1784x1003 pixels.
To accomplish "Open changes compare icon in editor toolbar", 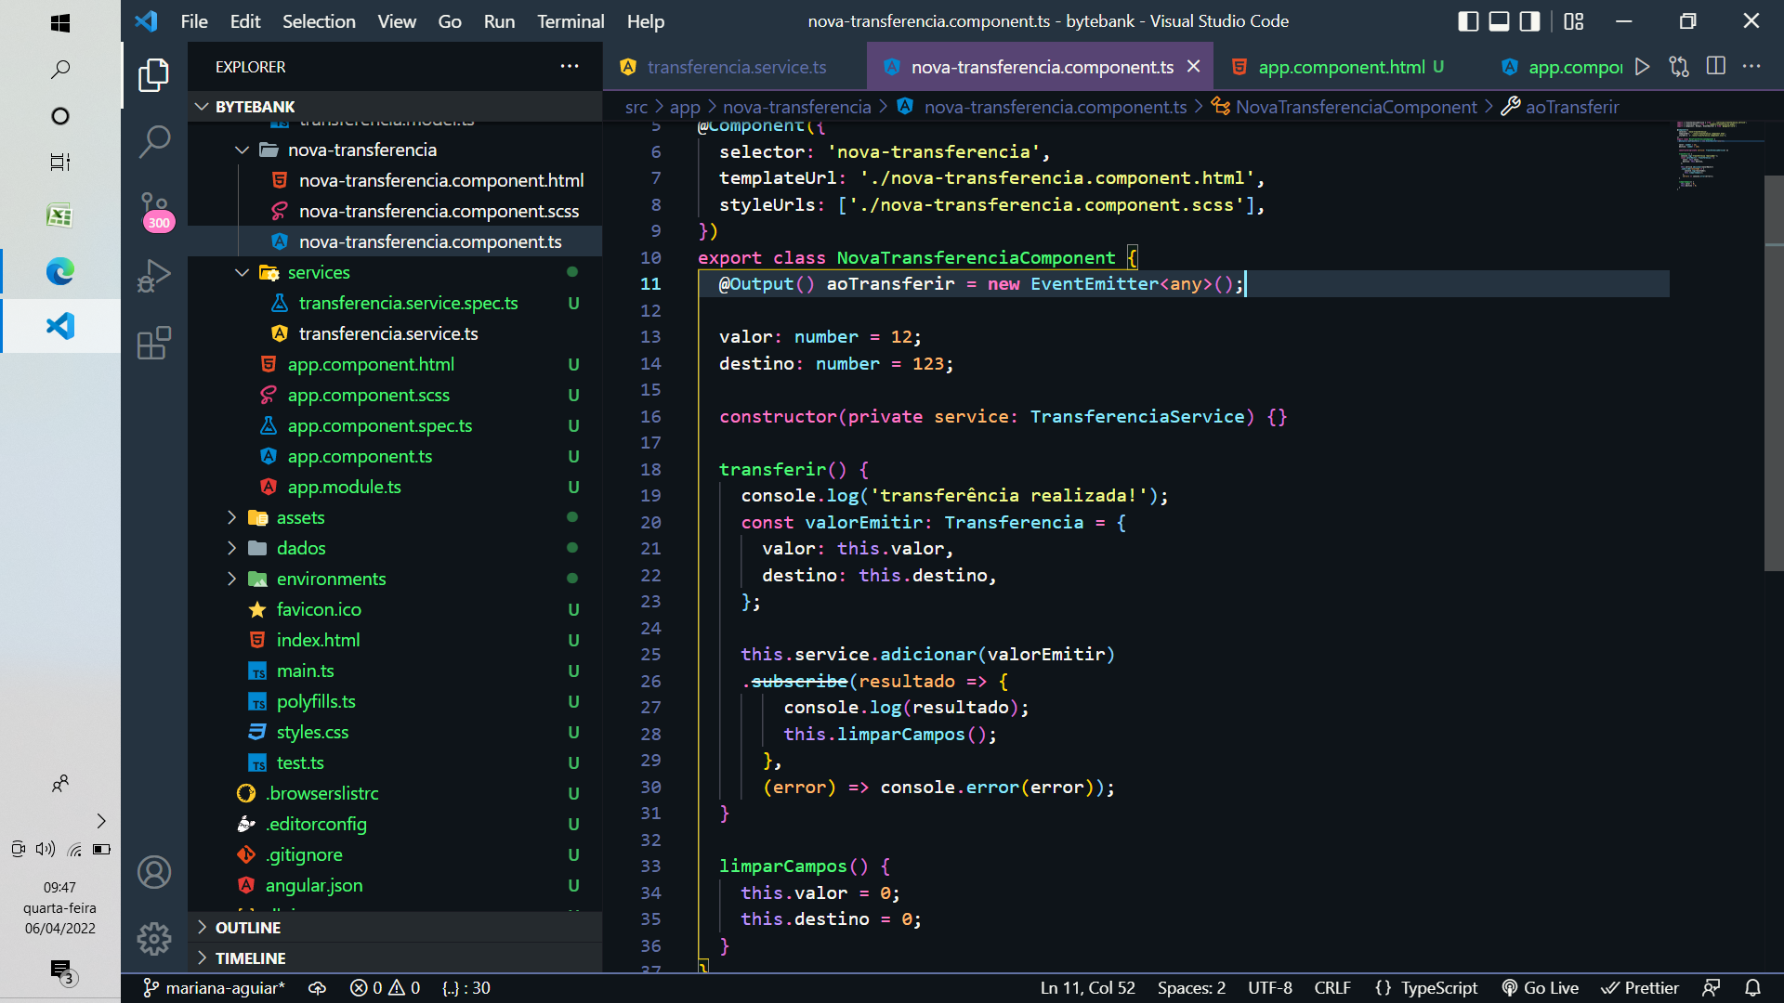I will (1679, 67).
